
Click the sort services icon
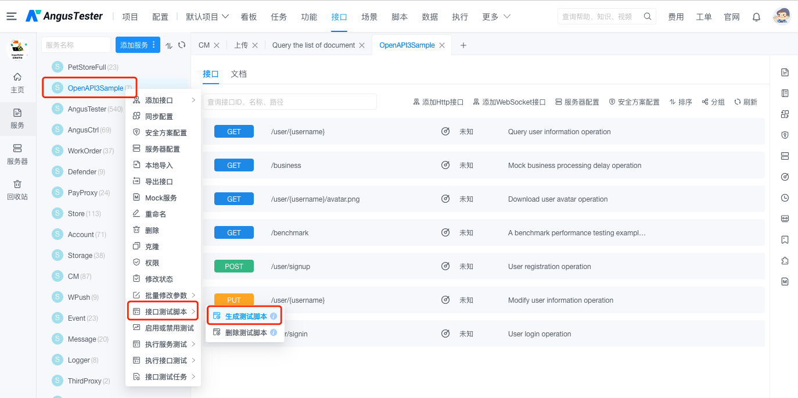tap(169, 45)
